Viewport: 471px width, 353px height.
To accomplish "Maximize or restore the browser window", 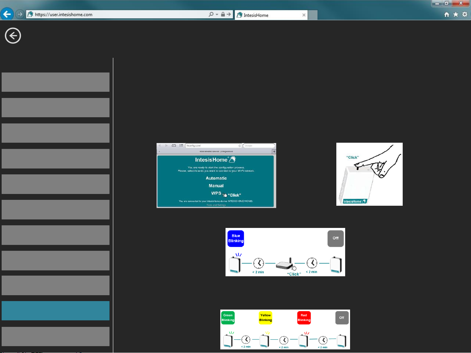I will [446, 3].
